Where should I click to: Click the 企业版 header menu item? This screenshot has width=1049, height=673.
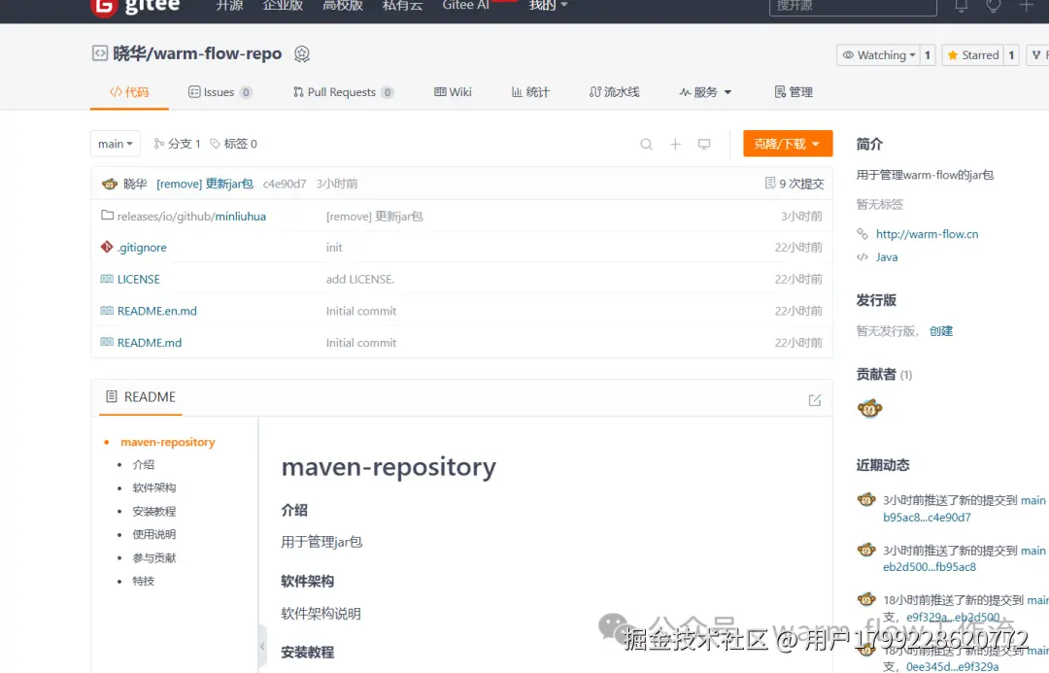(283, 6)
